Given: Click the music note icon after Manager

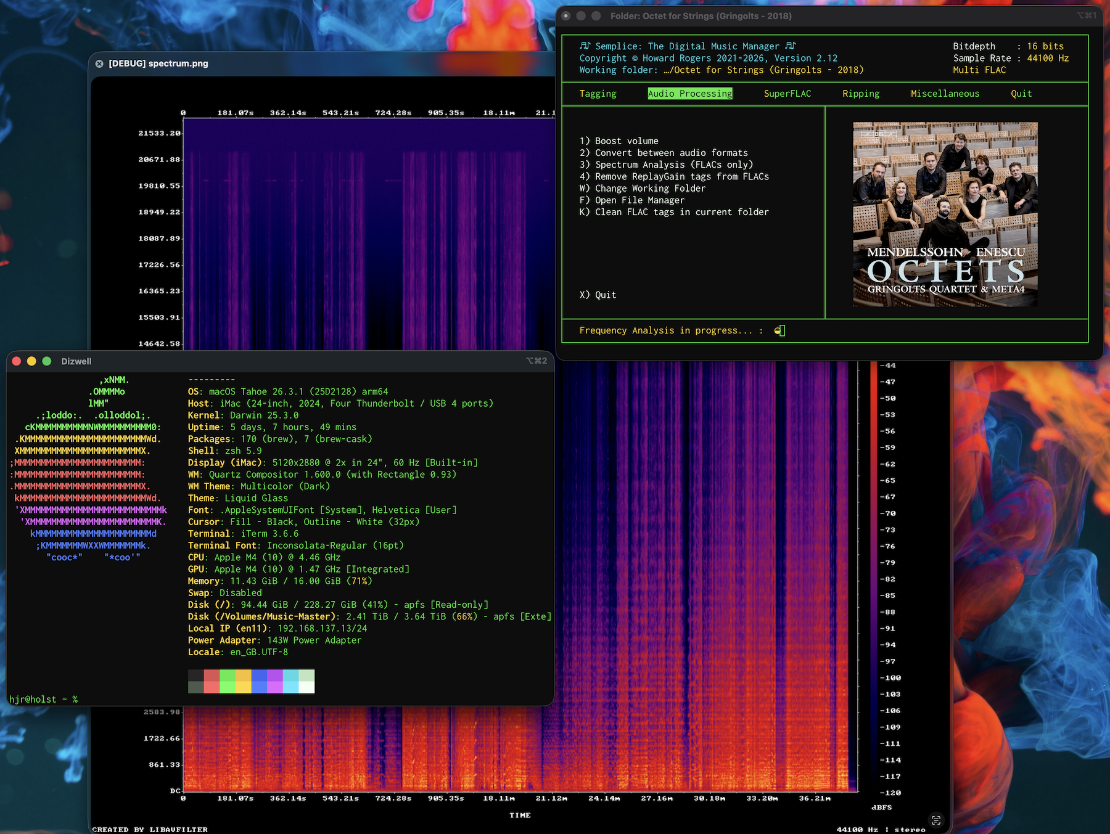Looking at the screenshot, I should tap(791, 46).
